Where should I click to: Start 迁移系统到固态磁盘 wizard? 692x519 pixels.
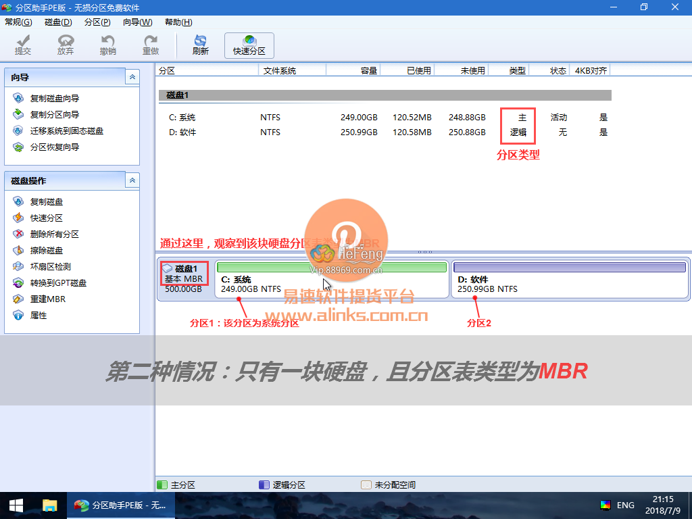tap(66, 131)
